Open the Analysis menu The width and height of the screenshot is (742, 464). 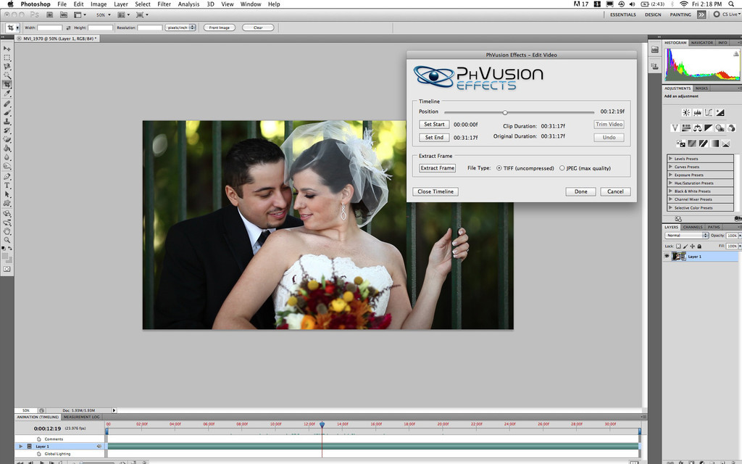(188, 4)
